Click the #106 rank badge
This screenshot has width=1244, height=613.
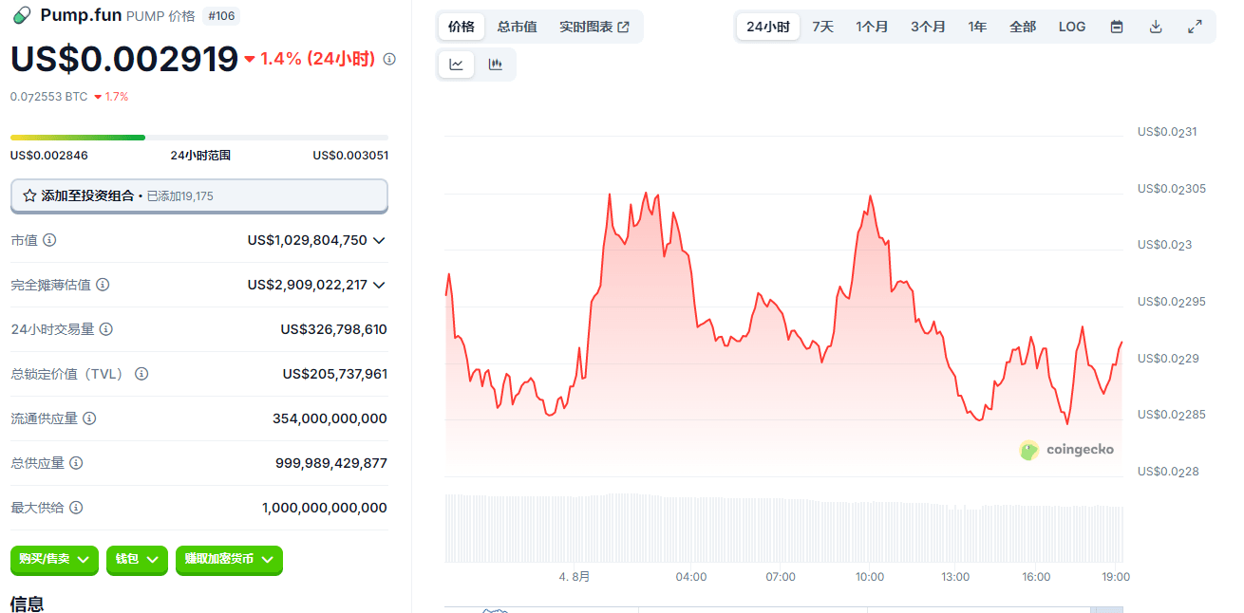click(x=221, y=16)
